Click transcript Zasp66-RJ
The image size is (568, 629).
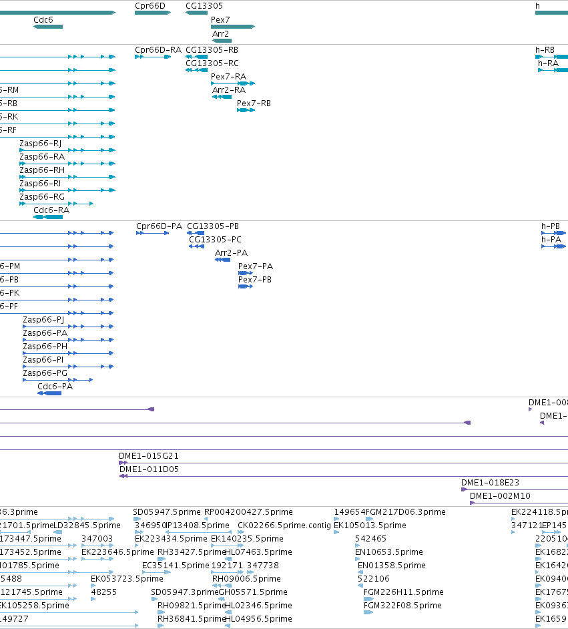coord(67,150)
